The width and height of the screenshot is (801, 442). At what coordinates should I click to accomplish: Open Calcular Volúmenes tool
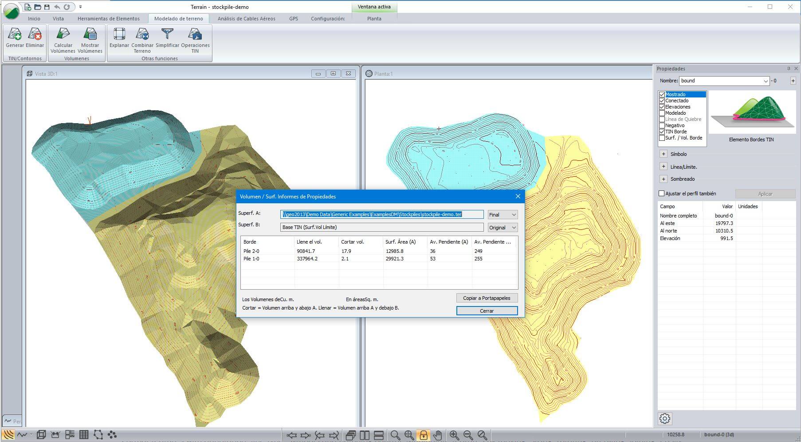click(x=63, y=35)
